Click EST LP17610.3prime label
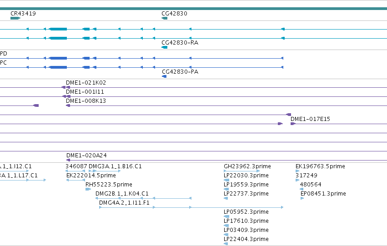This screenshot has height=246, width=387. [x=246, y=221]
